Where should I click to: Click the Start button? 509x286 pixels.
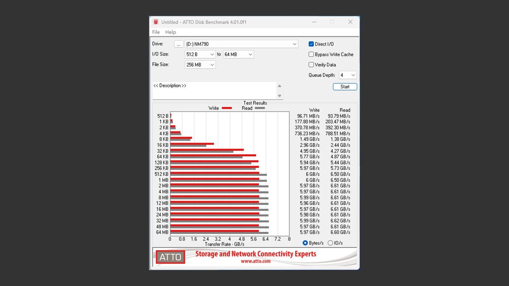[x=345, y=87]
